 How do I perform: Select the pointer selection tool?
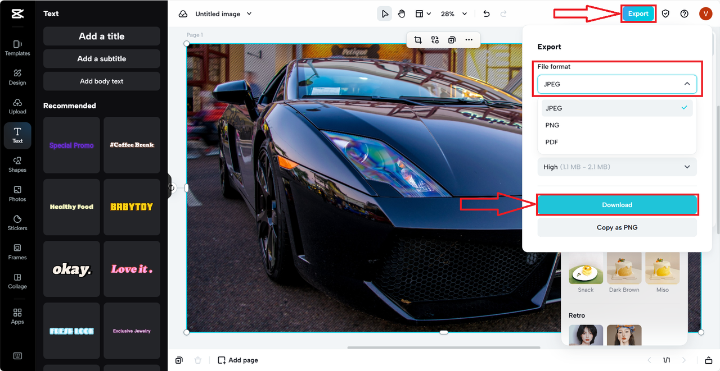[385, 14]
